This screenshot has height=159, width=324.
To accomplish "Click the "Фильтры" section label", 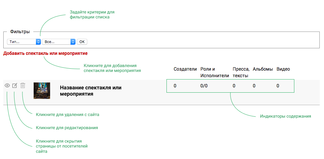I will point(20,32).
